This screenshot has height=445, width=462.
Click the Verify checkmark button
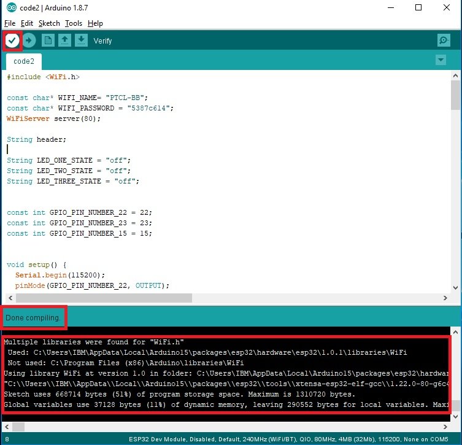[12, 41]
